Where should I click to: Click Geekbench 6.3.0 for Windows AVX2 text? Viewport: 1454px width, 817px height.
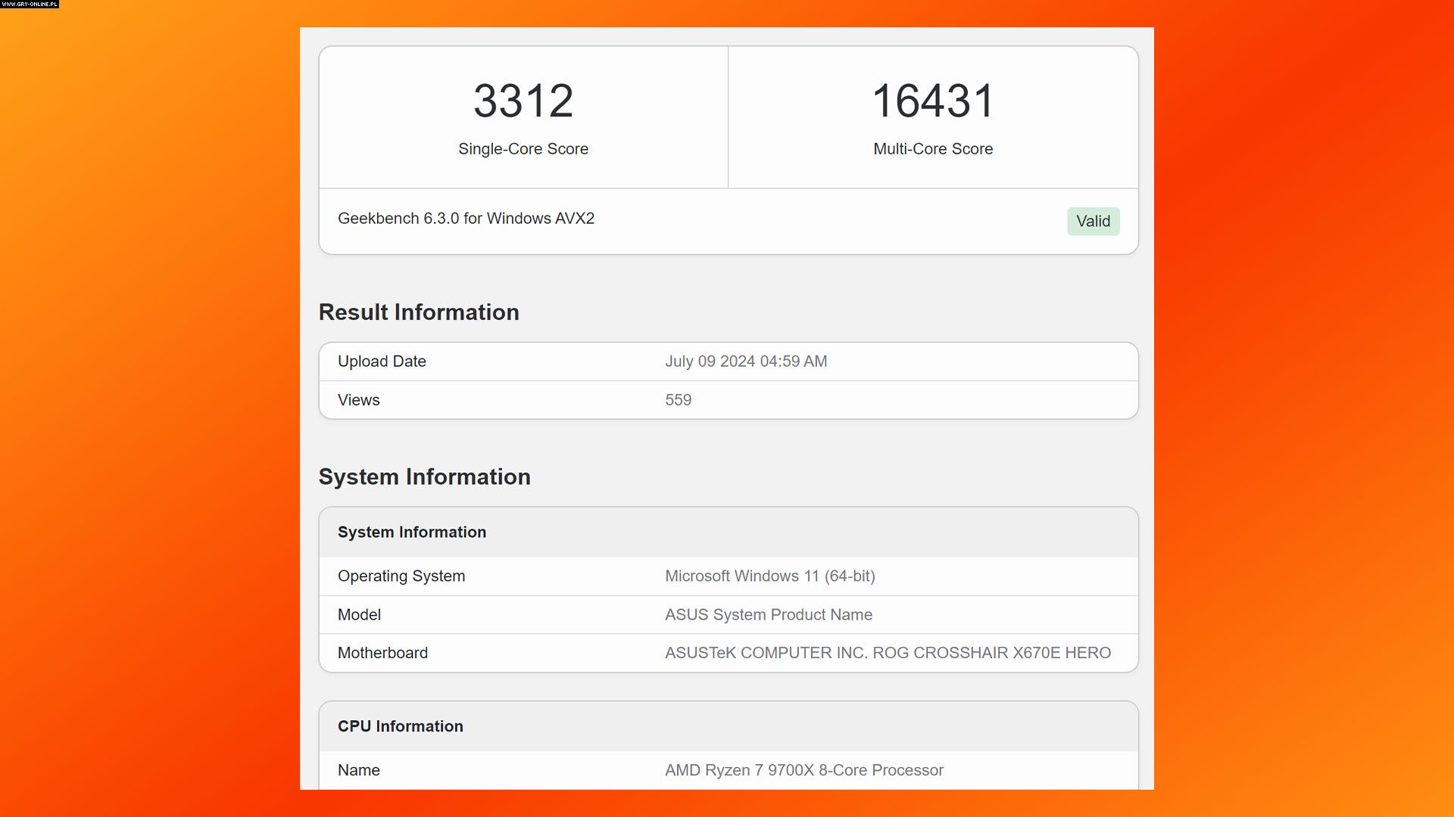pos(466,219)
